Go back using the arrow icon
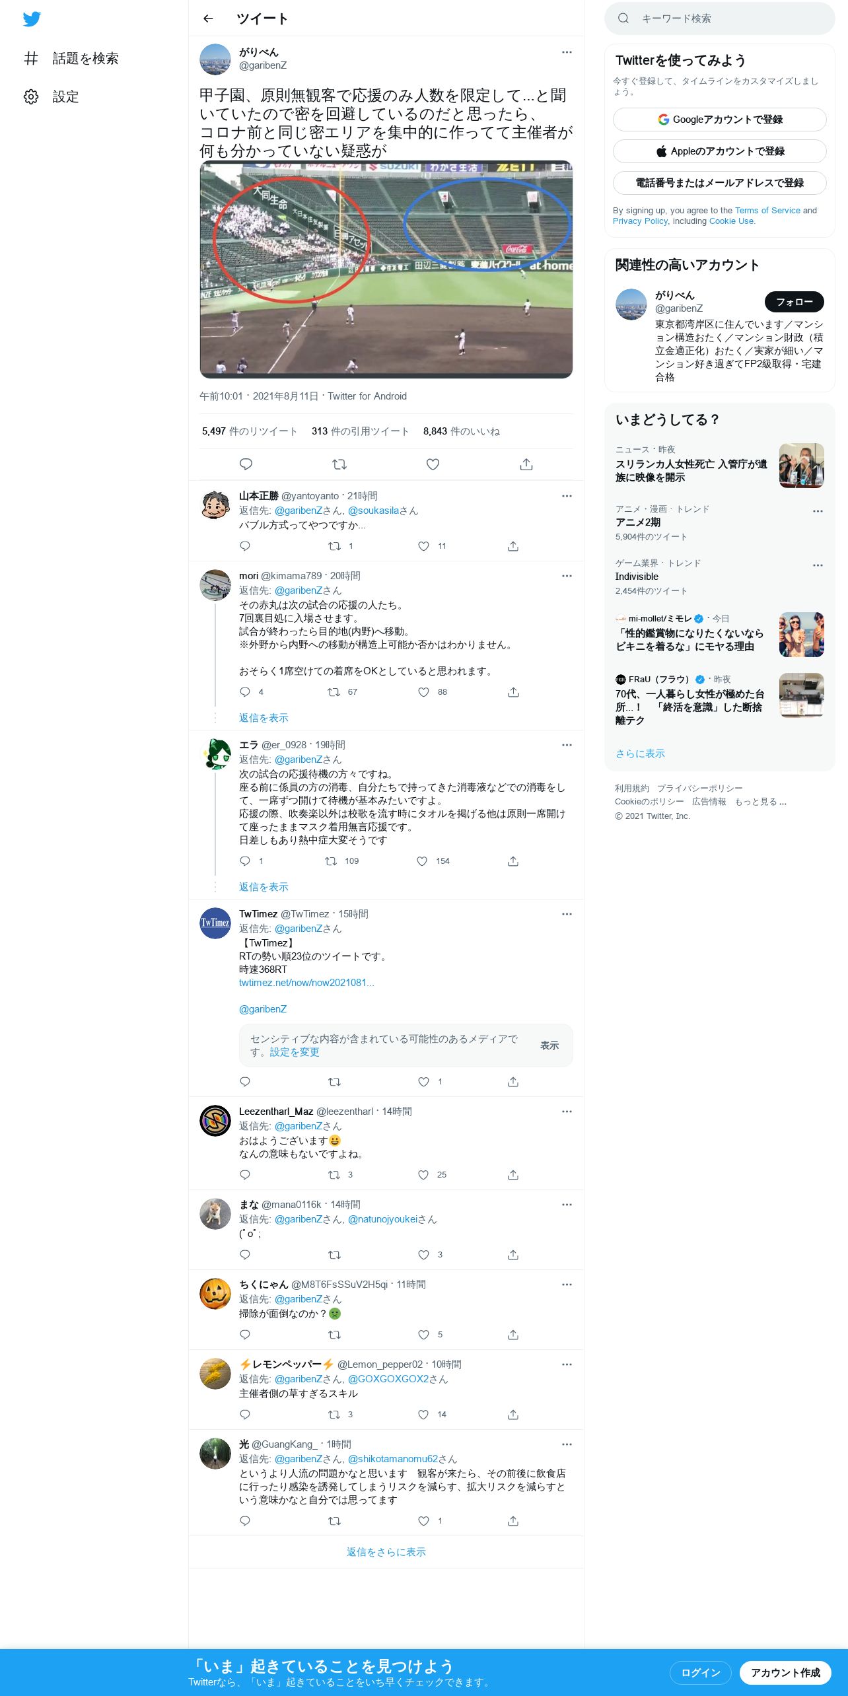The width and height of the screenshot is (848, 1696). [x=209, y=18]
